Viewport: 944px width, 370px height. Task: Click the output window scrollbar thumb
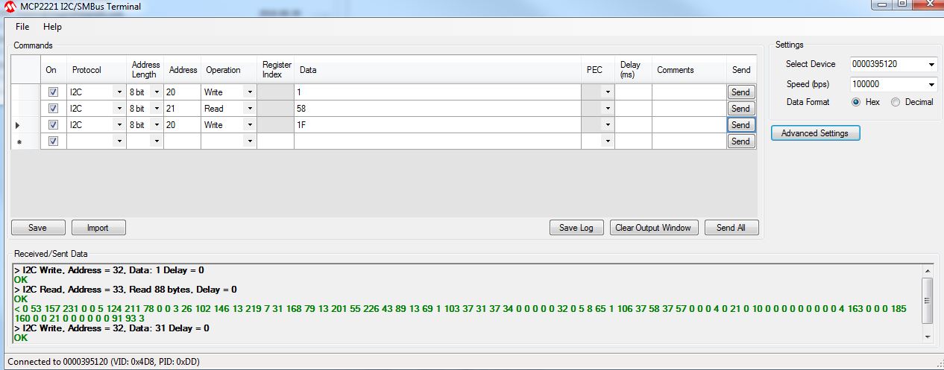[928, 301]
